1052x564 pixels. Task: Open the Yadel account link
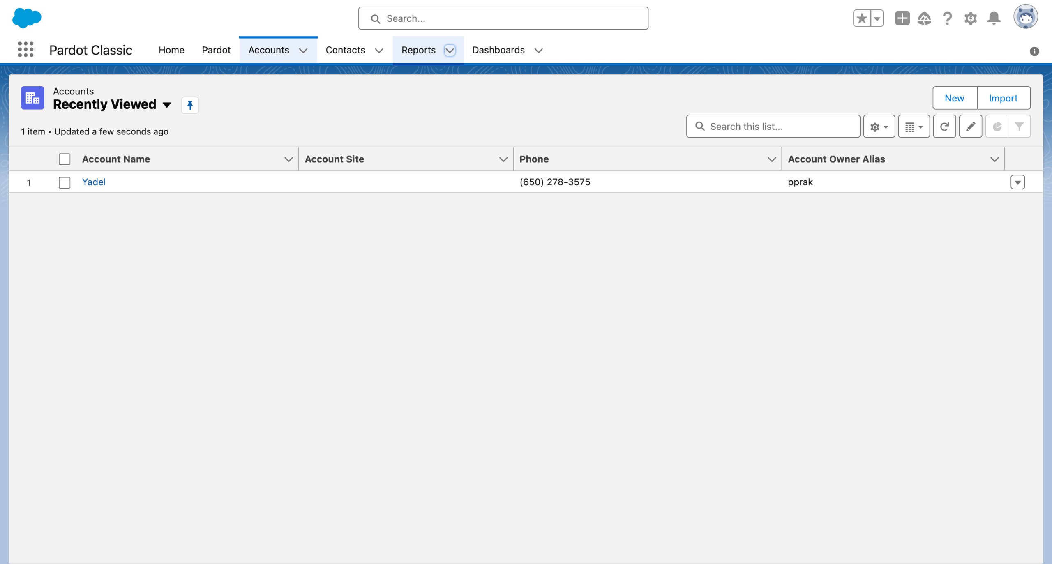pos(94,182)
